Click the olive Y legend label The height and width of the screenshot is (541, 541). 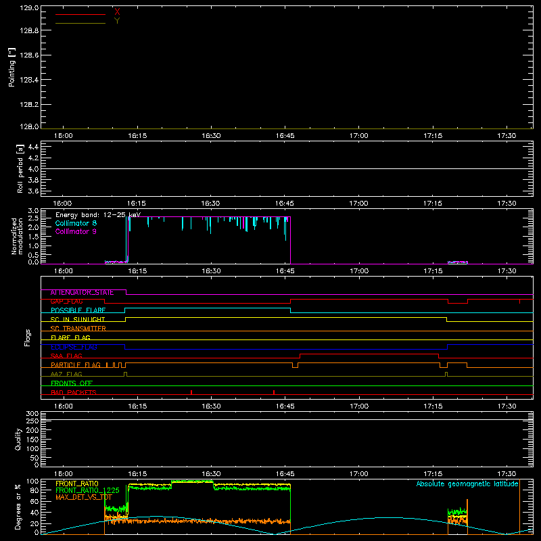[x=117, y=21]
